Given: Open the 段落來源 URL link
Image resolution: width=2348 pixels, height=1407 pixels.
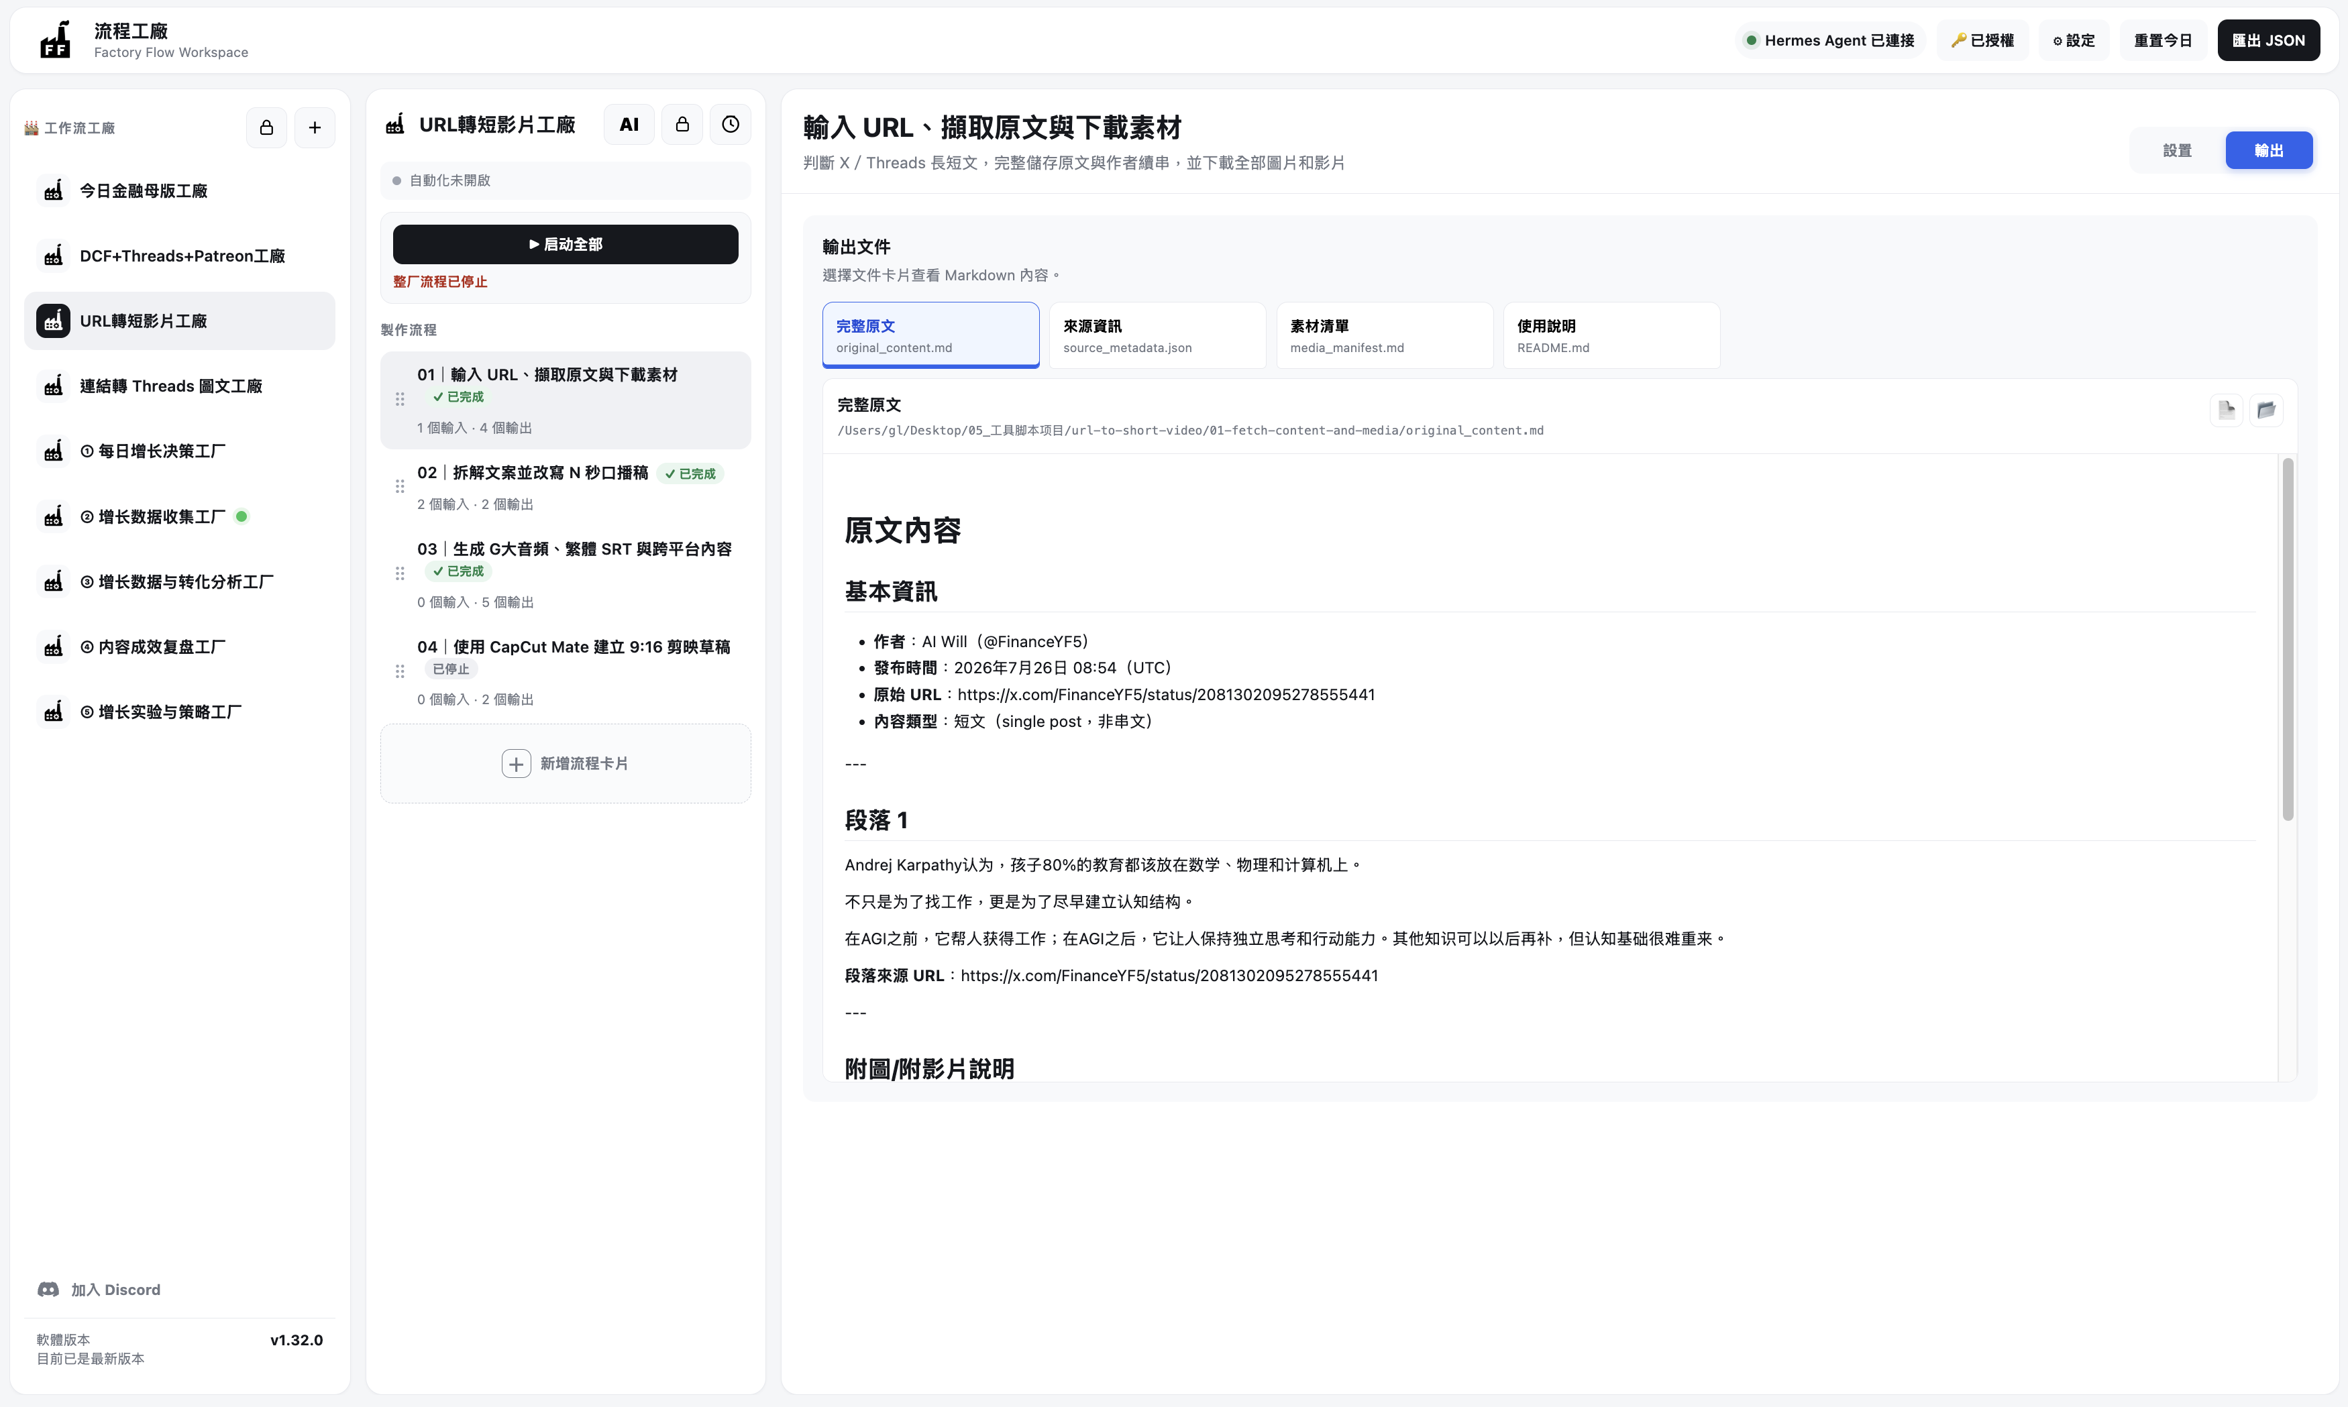Looking at the screenshot, I should [x=1169, y=976].
